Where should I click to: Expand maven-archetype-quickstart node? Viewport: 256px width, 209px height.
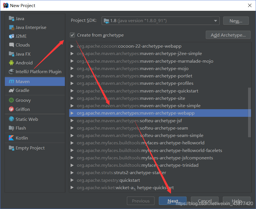tap(72, 91)
